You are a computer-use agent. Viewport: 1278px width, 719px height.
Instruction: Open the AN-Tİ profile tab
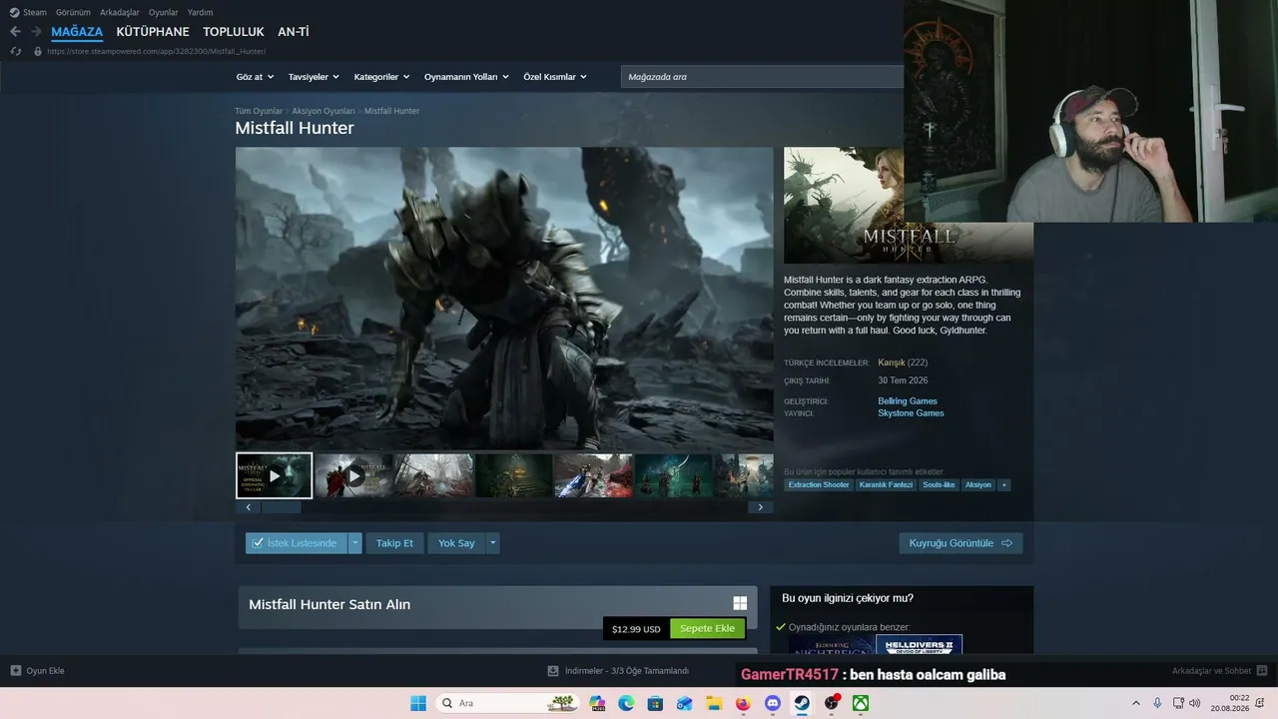click(294, 32)
